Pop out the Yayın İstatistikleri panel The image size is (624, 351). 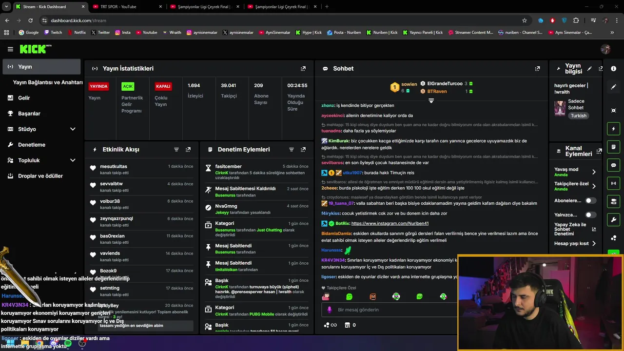tap(303, 69)
